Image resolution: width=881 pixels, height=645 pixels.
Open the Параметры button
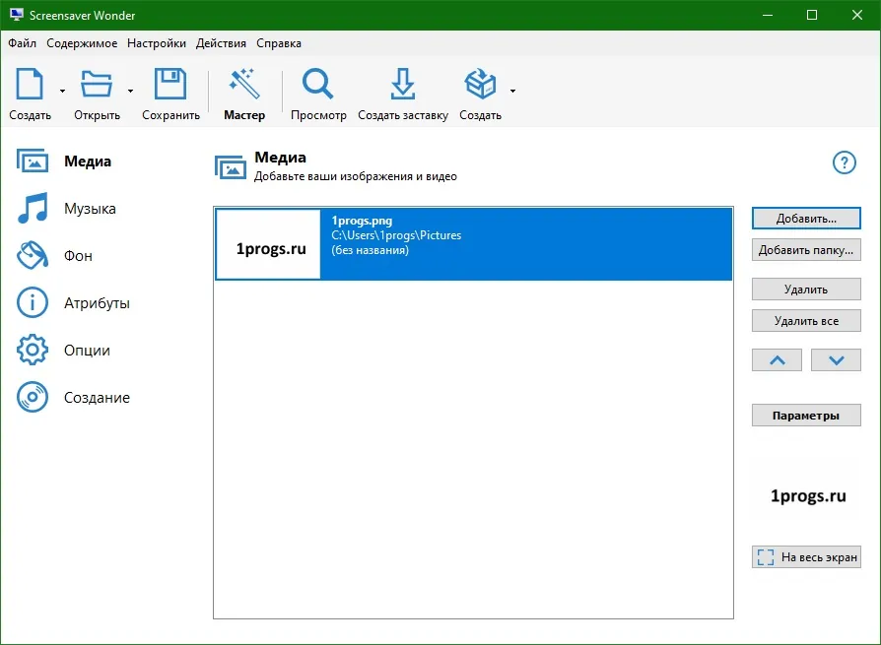(x=806, y=416)
